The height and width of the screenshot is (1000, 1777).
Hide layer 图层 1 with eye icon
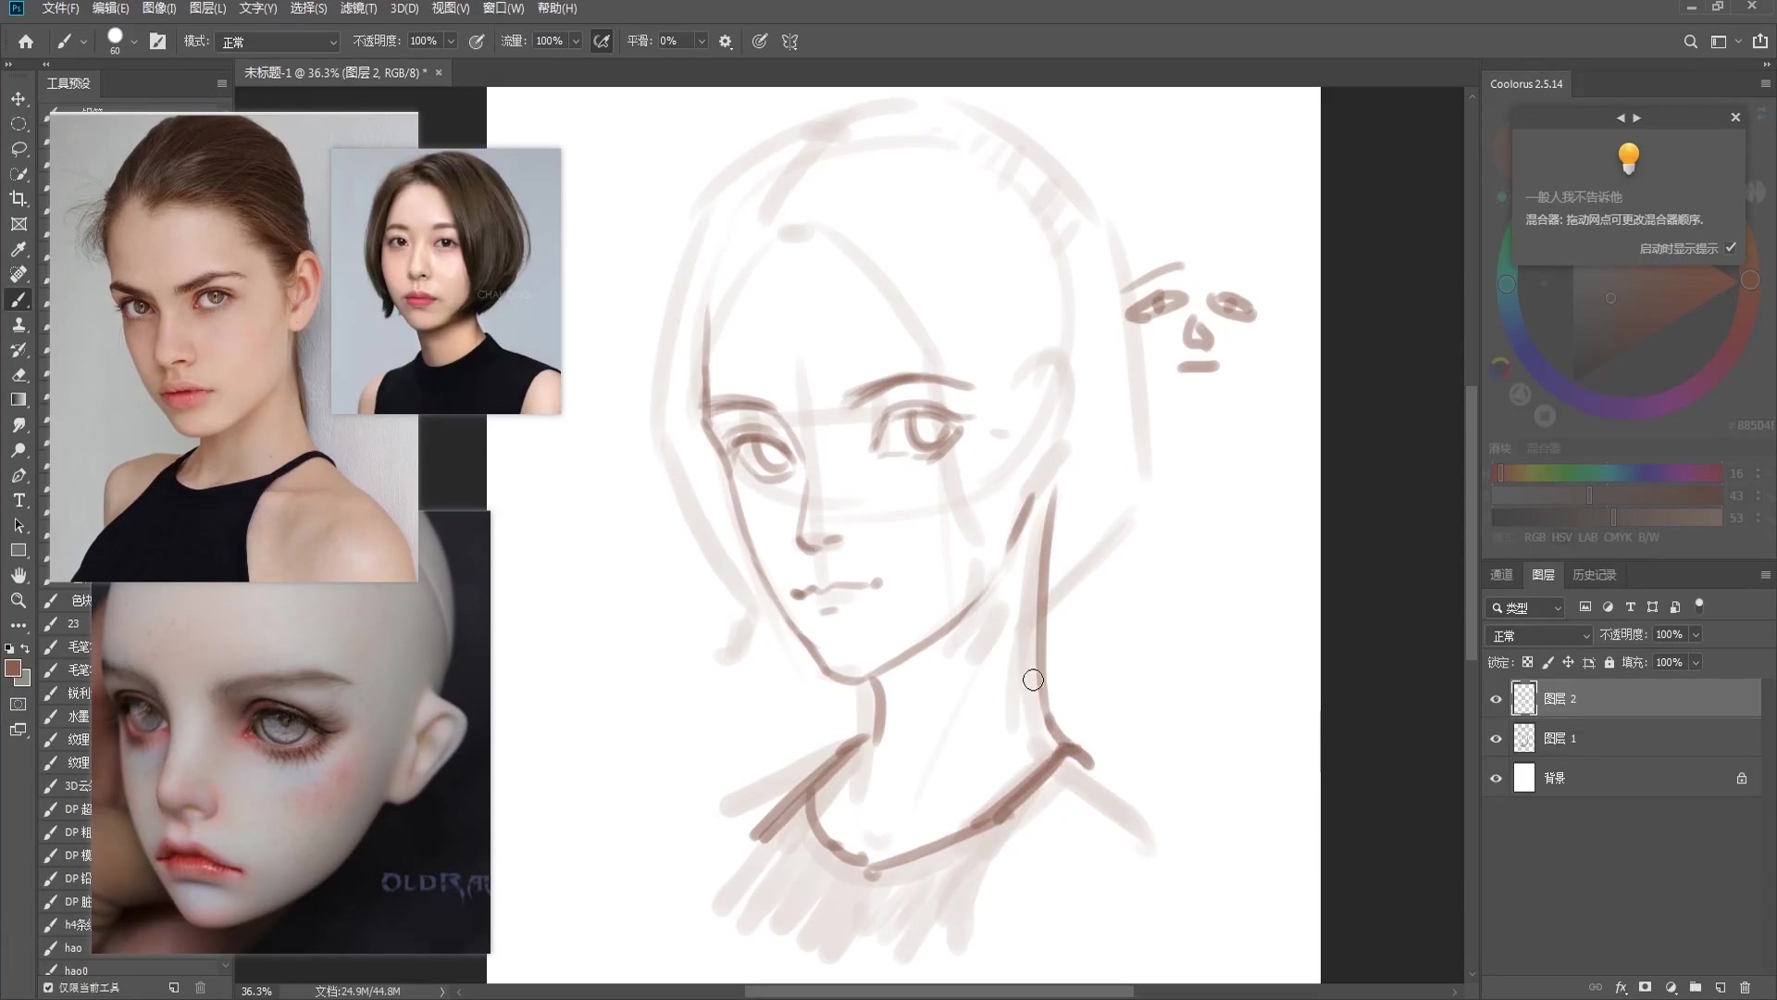pos(1496,738)
